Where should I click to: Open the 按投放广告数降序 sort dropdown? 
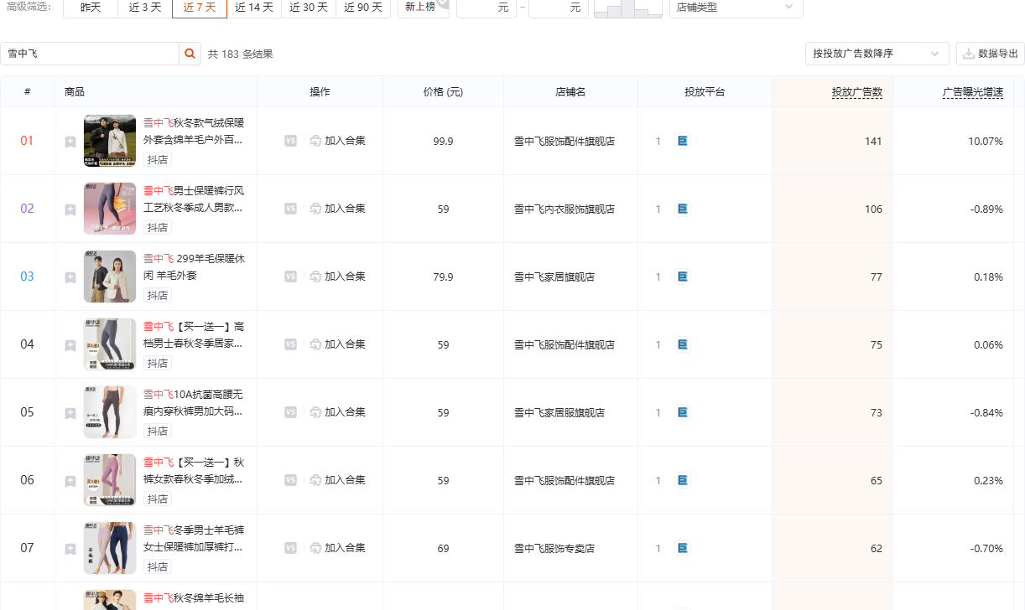[877, 54]
